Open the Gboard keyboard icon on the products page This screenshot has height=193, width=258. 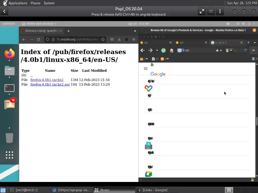(148, 146)
